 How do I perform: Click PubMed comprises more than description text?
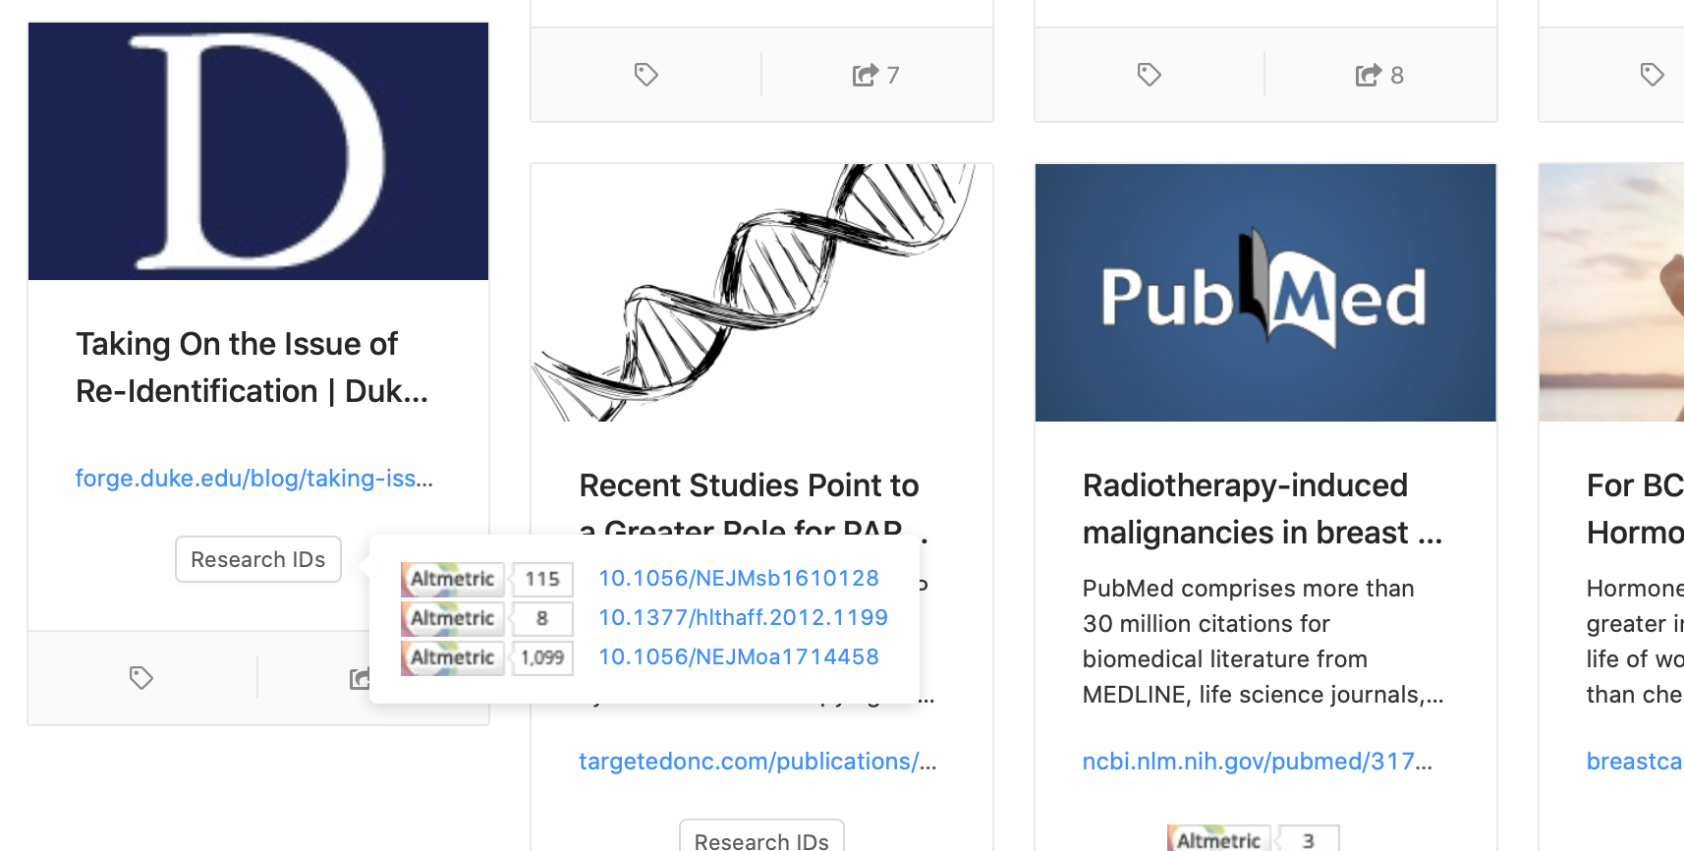pos(1263,642)
